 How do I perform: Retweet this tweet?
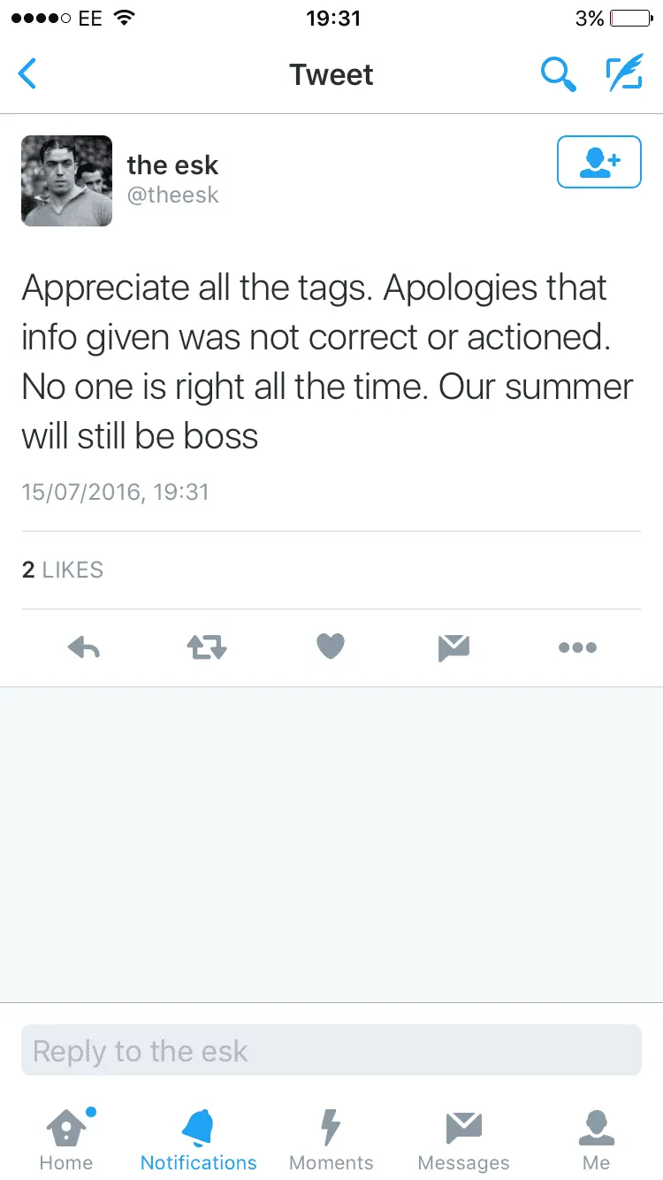(x=207, y=647)
